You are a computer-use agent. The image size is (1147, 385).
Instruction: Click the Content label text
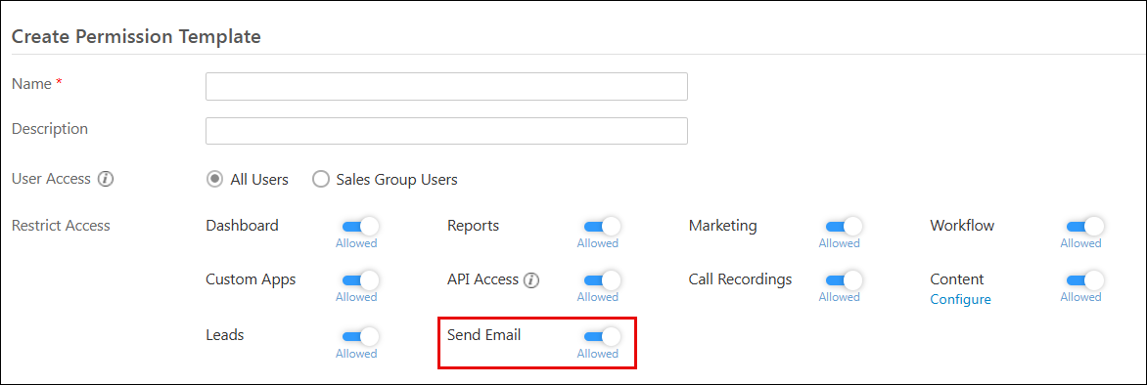[x=957, y=279]
